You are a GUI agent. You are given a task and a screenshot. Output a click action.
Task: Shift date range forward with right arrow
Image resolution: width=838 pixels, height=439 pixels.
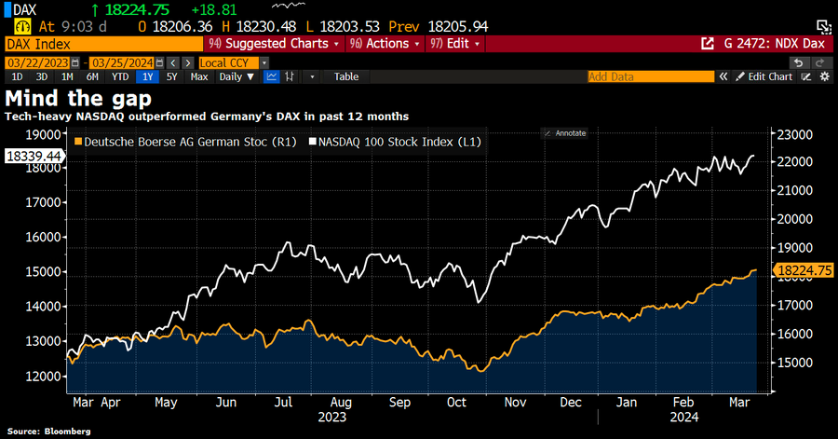click(x=187, y=63)
